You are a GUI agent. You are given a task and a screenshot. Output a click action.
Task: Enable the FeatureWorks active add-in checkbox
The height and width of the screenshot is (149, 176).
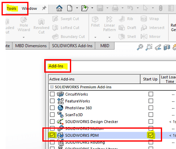tap(52, 101)
